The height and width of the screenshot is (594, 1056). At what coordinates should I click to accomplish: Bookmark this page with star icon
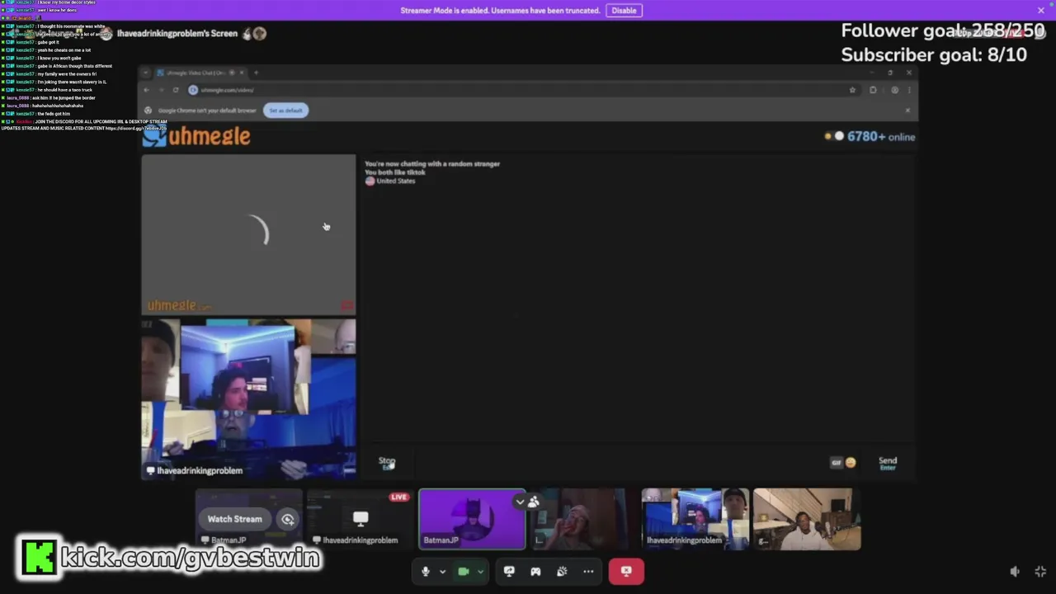[852, 90]
